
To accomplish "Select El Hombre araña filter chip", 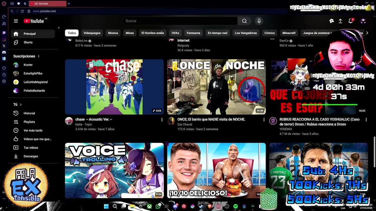I will (x=152, y=33).
